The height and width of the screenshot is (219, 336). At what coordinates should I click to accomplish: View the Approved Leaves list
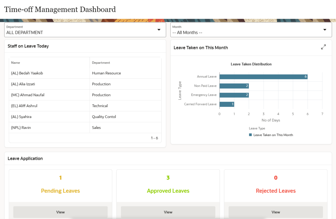point(168,212)
